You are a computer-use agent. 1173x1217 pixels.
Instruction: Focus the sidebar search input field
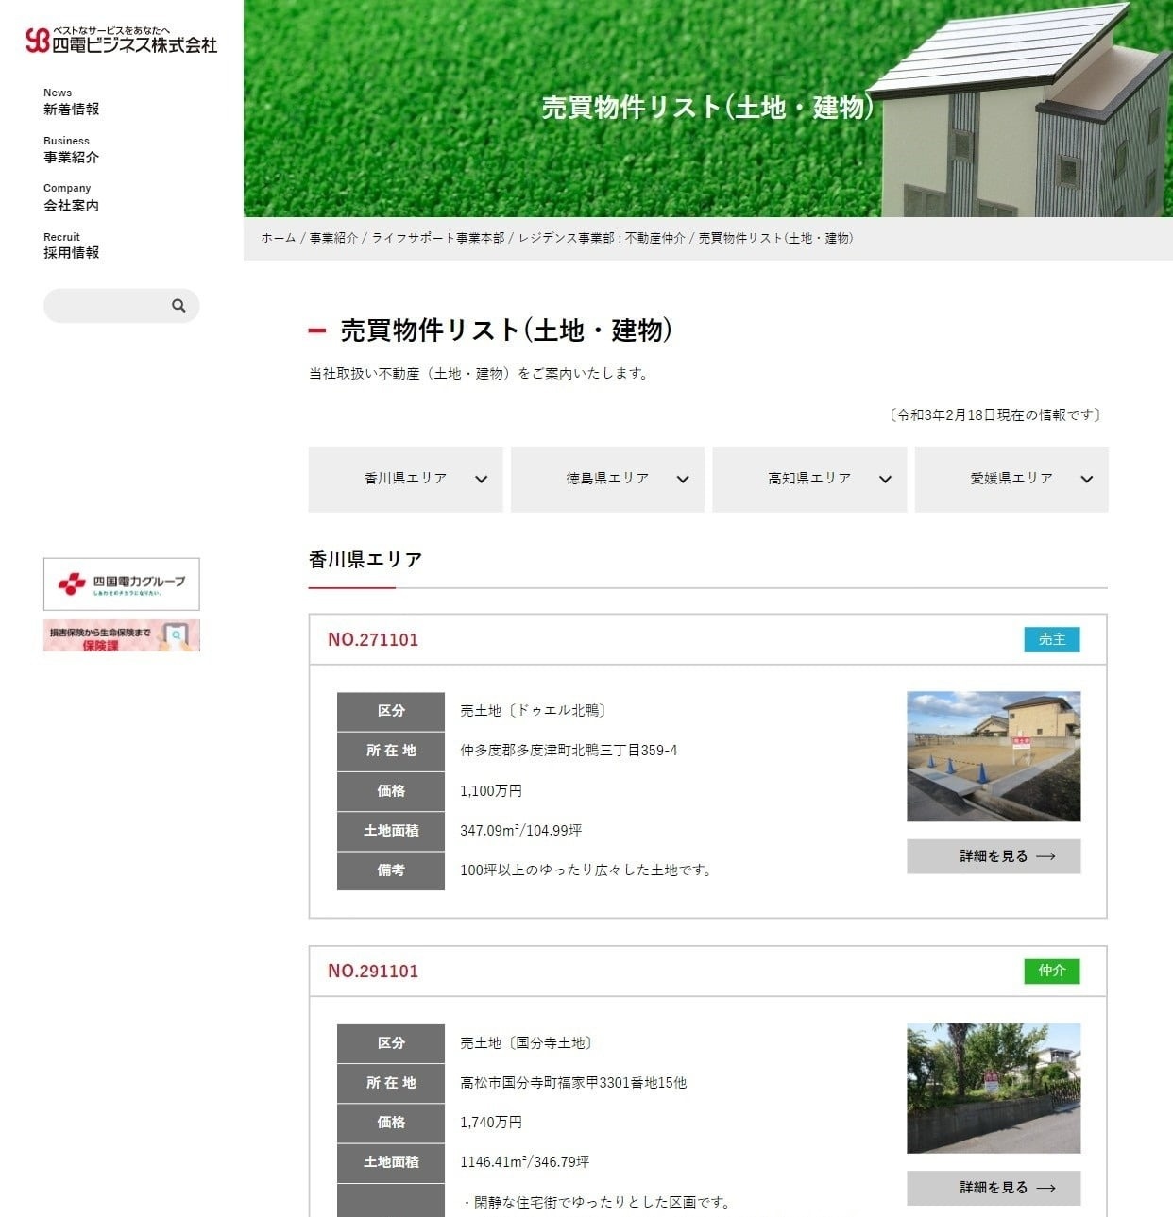pyautogui.click(x=106, y=306)
